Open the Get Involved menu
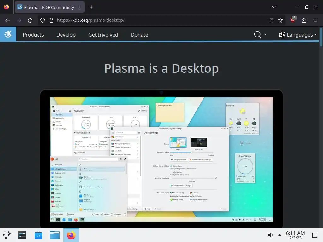Screen dimensions: 323x242 point(103,35)
